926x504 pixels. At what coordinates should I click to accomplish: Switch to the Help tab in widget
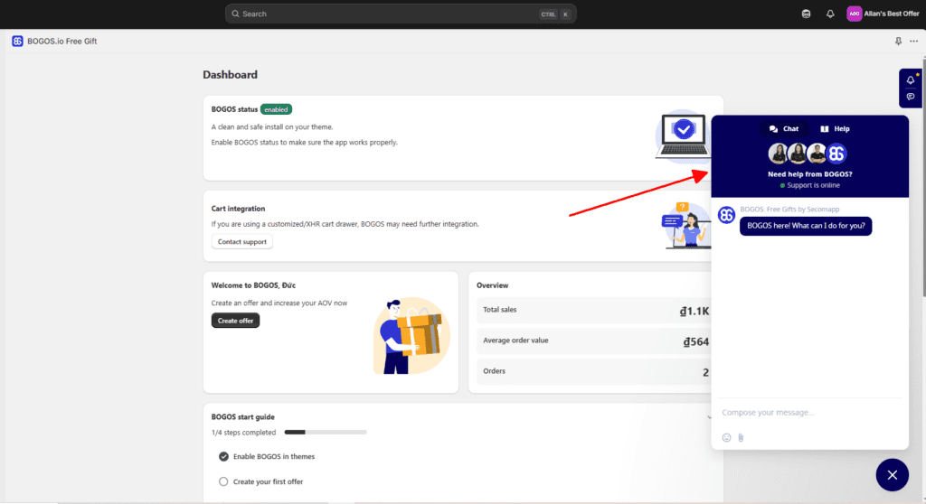tap(835, 129)
